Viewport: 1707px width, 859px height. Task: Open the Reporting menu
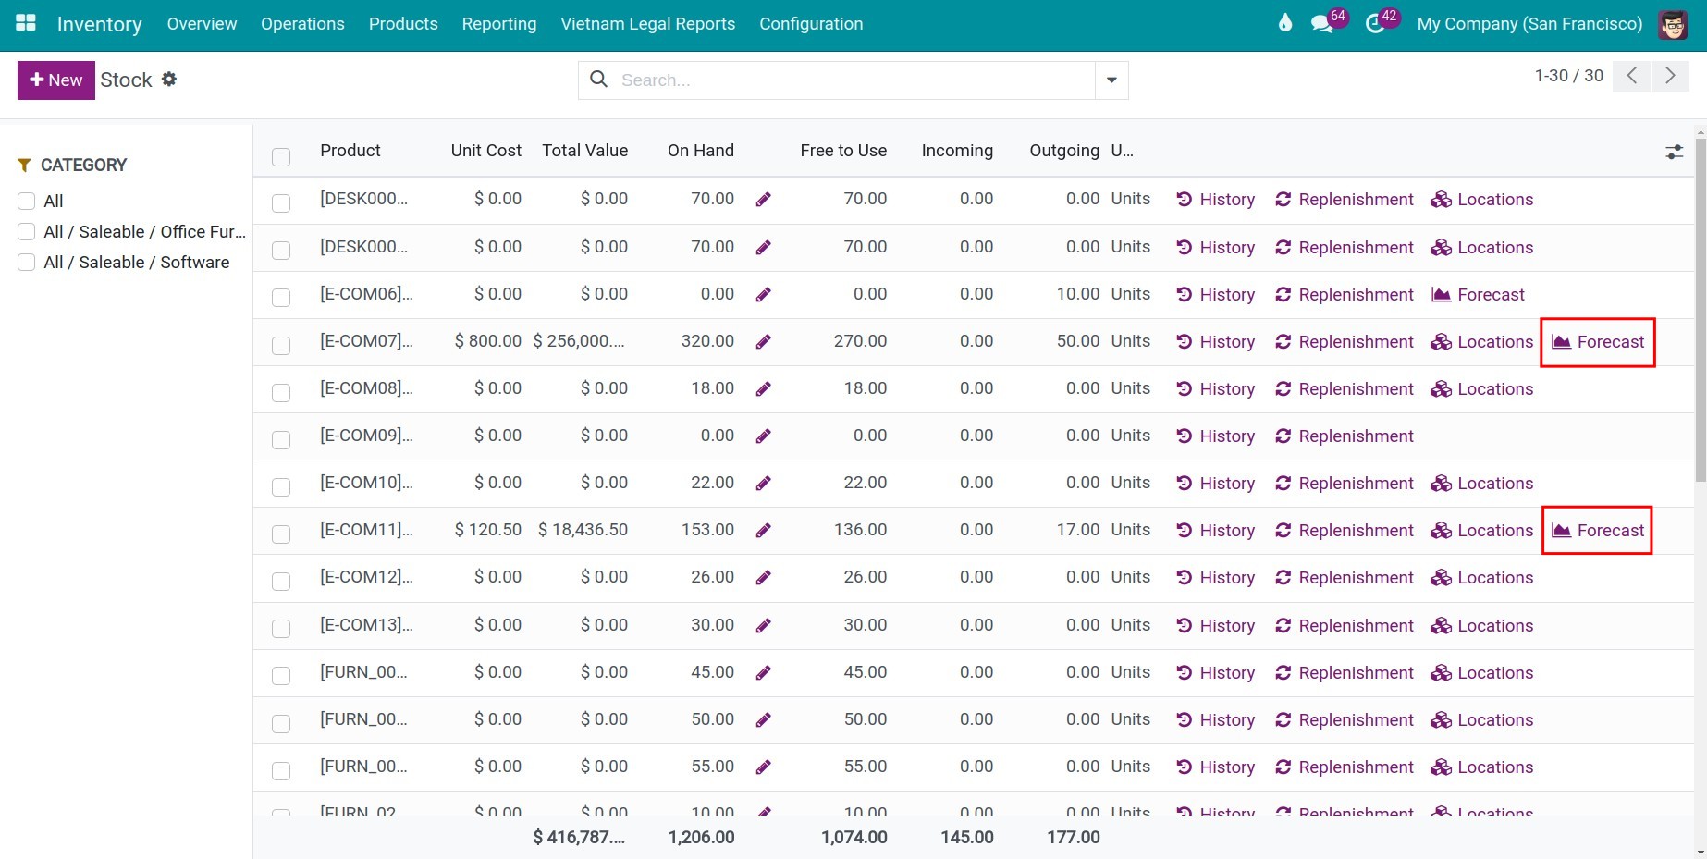[499, 24]
